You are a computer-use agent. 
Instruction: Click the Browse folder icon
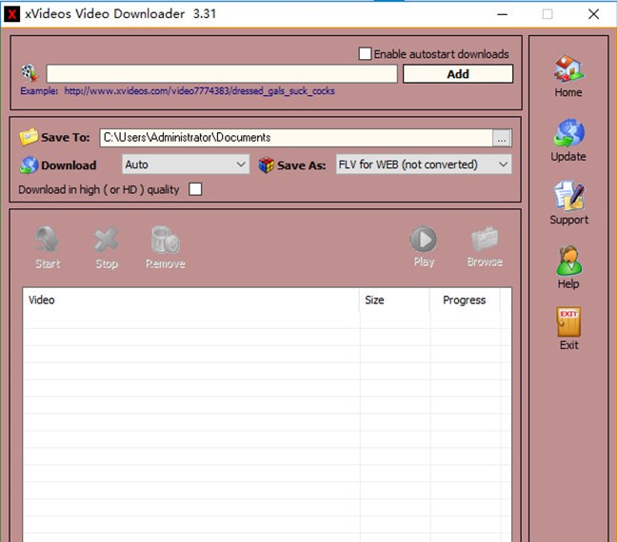click(x=485, y=239)
